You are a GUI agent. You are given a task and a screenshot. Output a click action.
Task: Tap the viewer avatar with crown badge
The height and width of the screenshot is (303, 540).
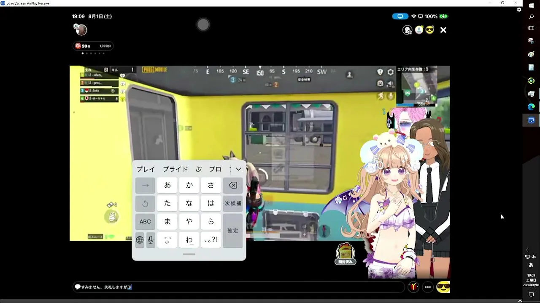[x=419, y=30]
